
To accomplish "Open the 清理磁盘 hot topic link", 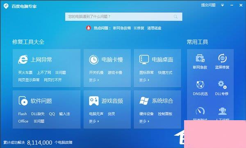I will pos(154,28).
